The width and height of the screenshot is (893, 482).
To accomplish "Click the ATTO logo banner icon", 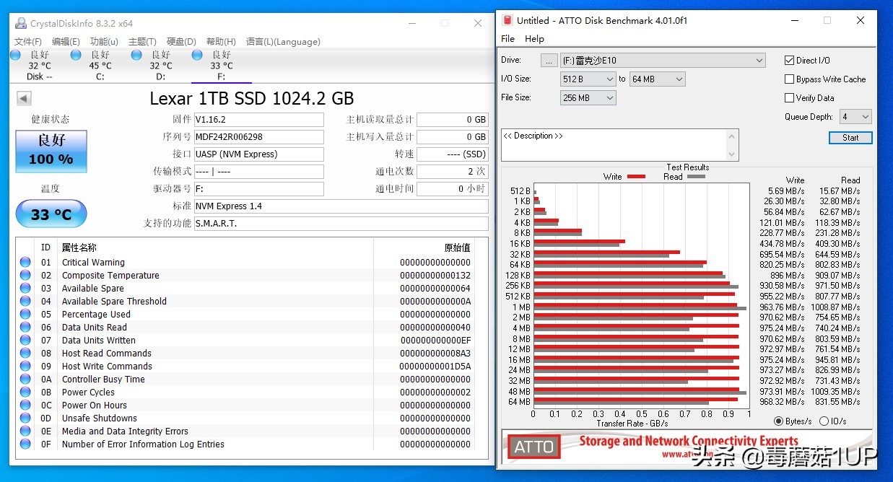I will coord(533,447).
